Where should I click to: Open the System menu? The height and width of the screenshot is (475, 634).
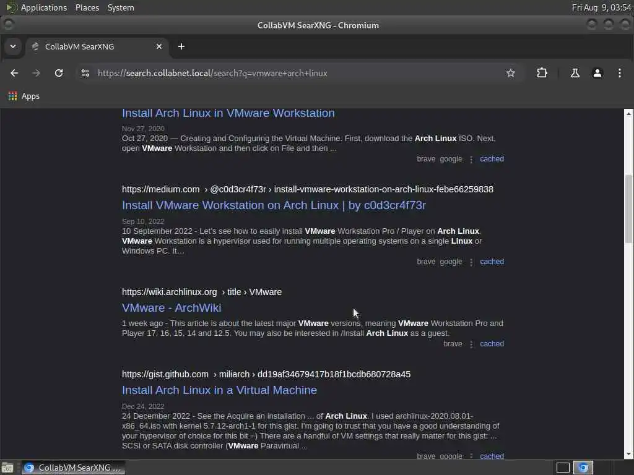coord(121,7)
